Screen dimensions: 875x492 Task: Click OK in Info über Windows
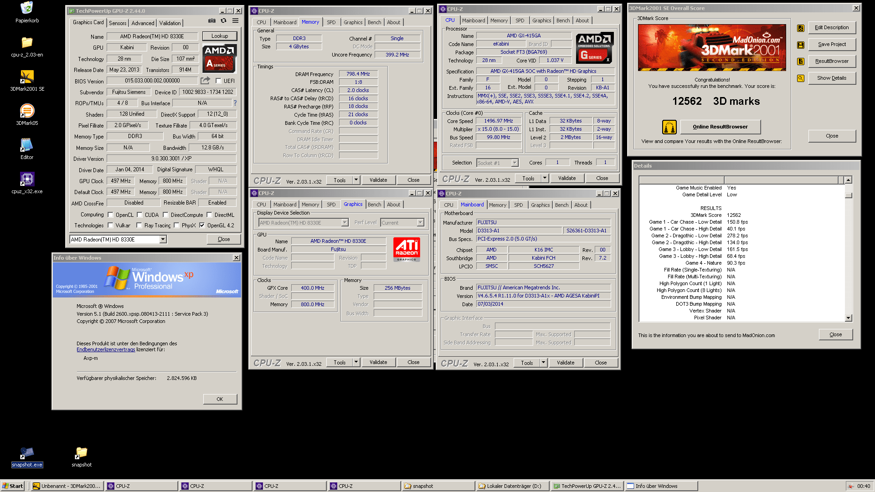click(220, 399)
